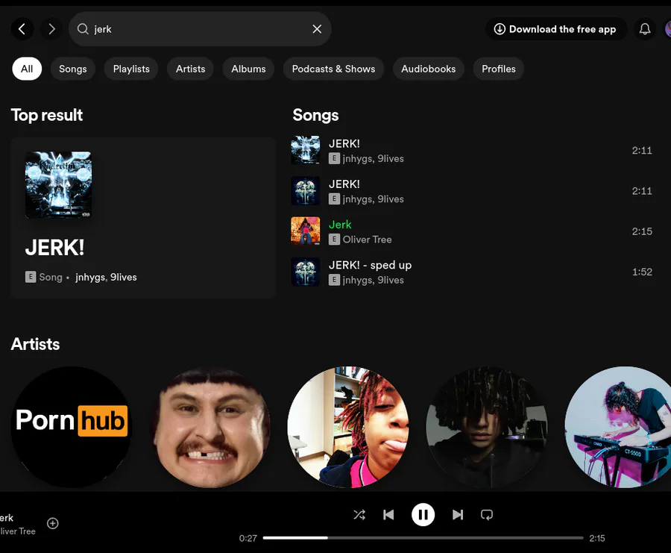Switch to the Artists filter
This screenshot has height=553, width=671.
pos(190,69)
